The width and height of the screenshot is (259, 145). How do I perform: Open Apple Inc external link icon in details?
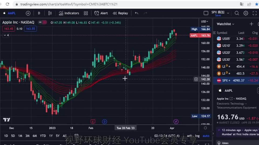pyautogui.click(x=231, y=99)
